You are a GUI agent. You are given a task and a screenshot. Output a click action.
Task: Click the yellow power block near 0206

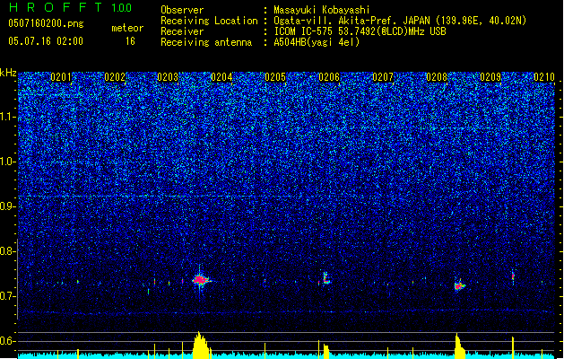326,352
